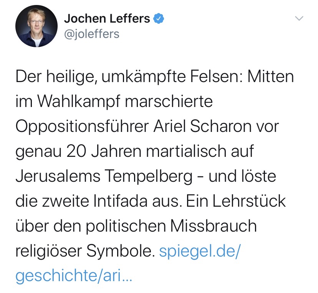This screenshot has width=318, height=293.
Task: Click the word "religiöser" in the tweet
Action: 49,251
